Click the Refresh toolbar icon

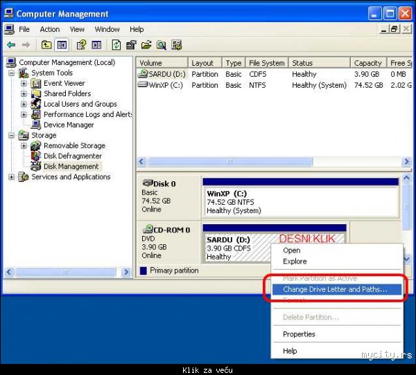click(116, 45)
